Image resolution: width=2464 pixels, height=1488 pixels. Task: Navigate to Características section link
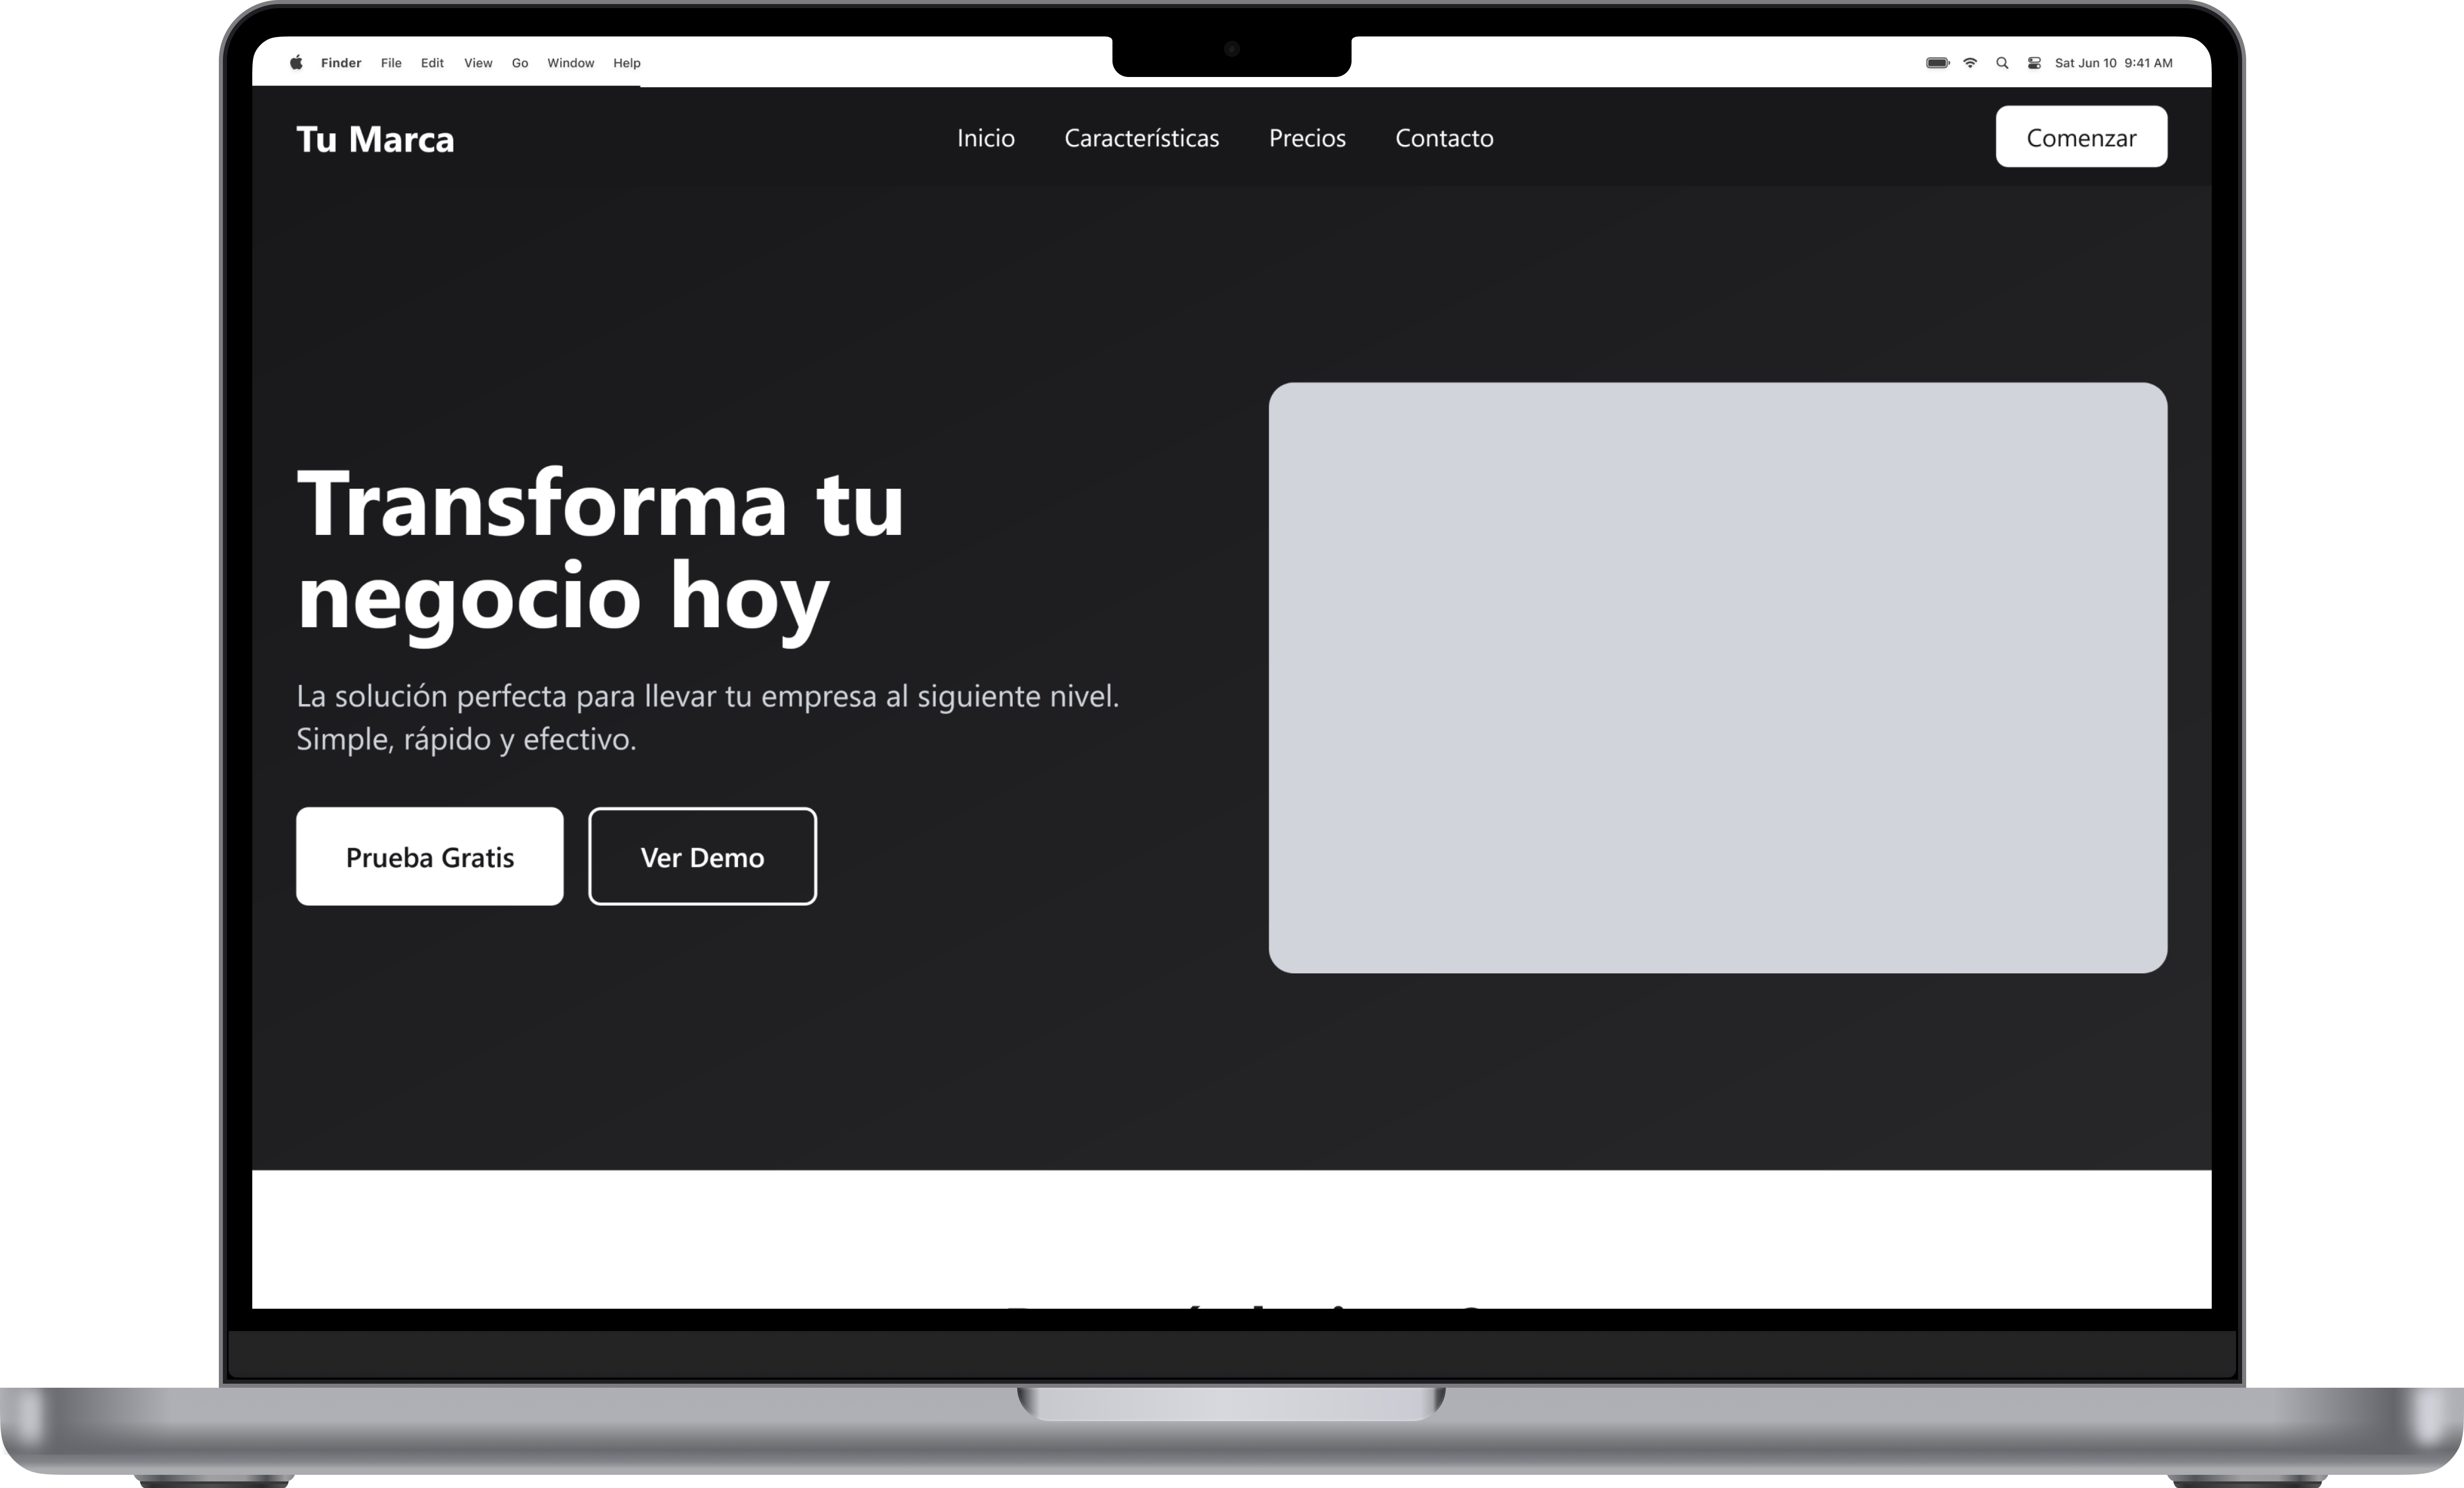[1141, 138]
